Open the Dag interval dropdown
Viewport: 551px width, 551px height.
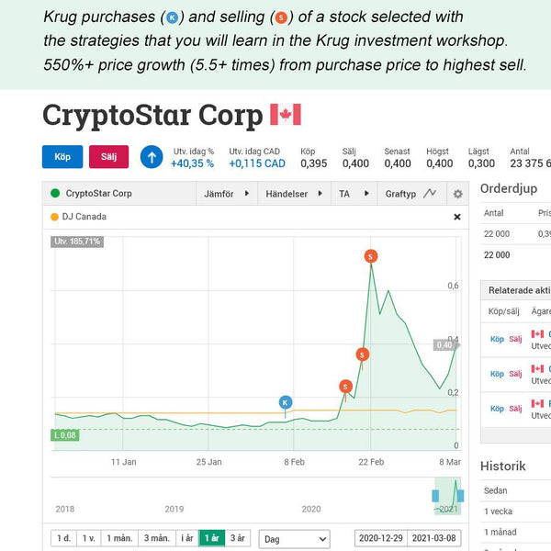tap(295, 539)
